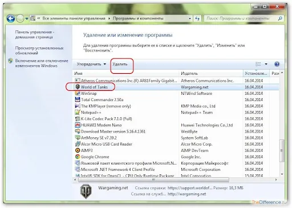Image resolution: width=292 pixels, height=208 pixels.
Task: Select the WinSnap program icon
Action: [78, 93]
